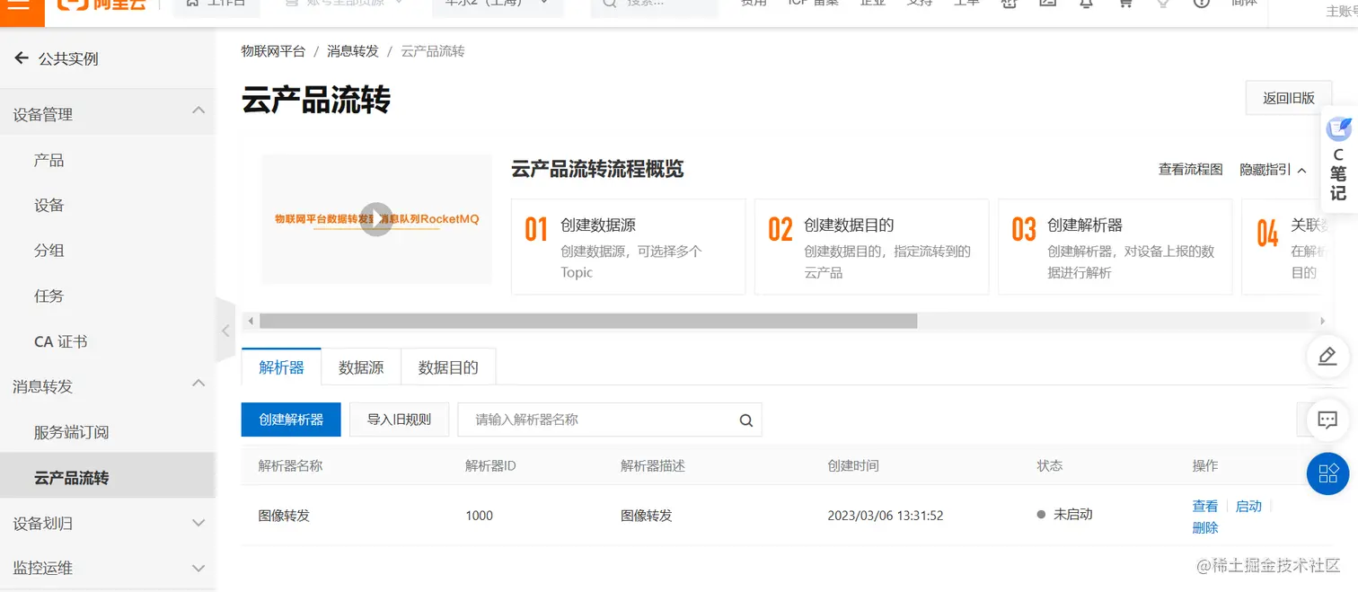Click the 03 创建解析器 step card
The height and width of the screenshot is (592, 1358).
1115,247
